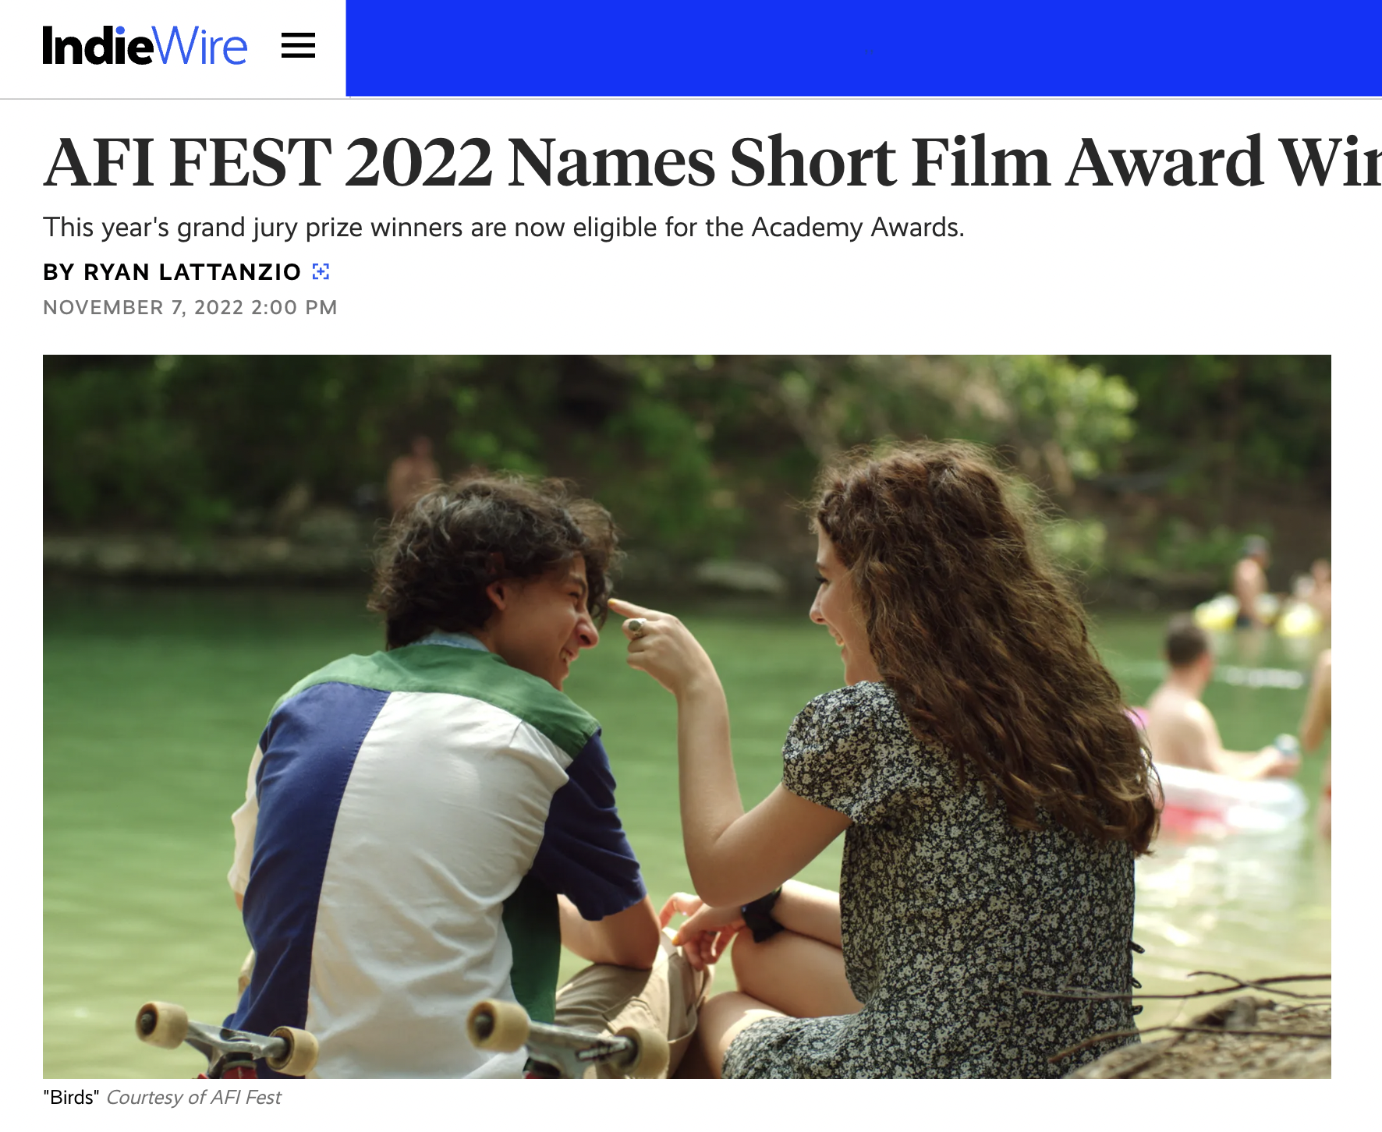Screen dimensions: 1382x1132
Task: Open the "Birds" hero photo
Action: click(x=687, y=716)
